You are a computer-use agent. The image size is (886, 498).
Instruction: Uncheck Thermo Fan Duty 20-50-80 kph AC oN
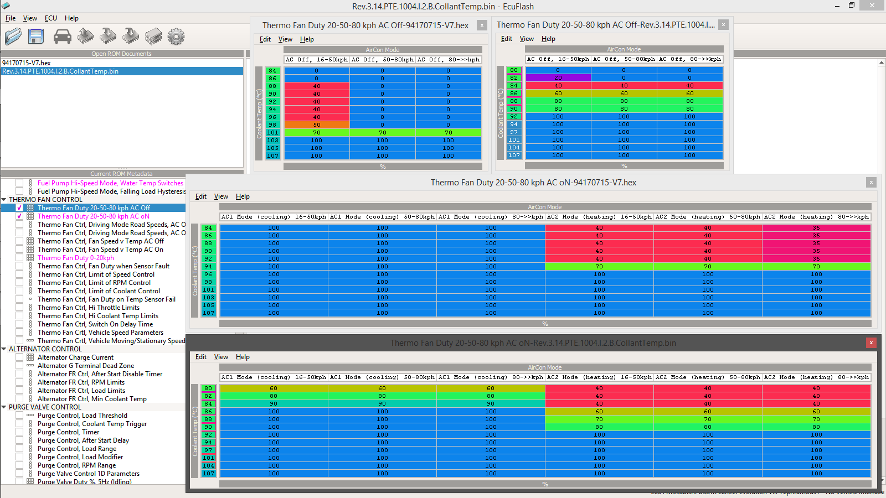click(x=19, y=216)
